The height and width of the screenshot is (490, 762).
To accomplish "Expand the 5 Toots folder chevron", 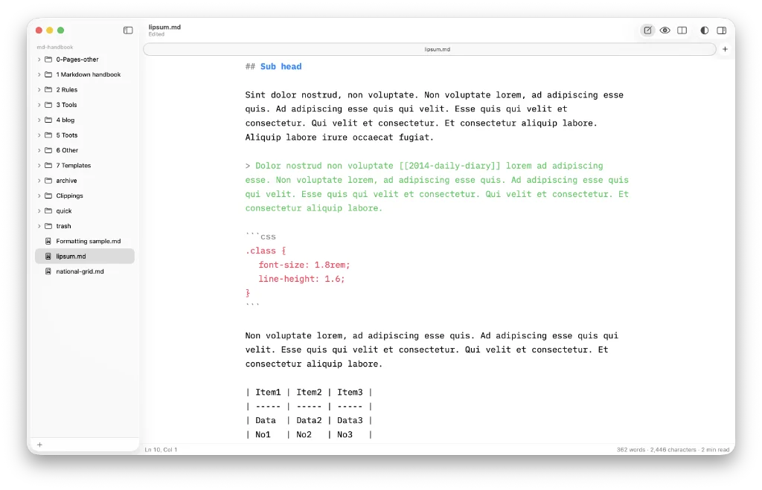I will point(39,135).
